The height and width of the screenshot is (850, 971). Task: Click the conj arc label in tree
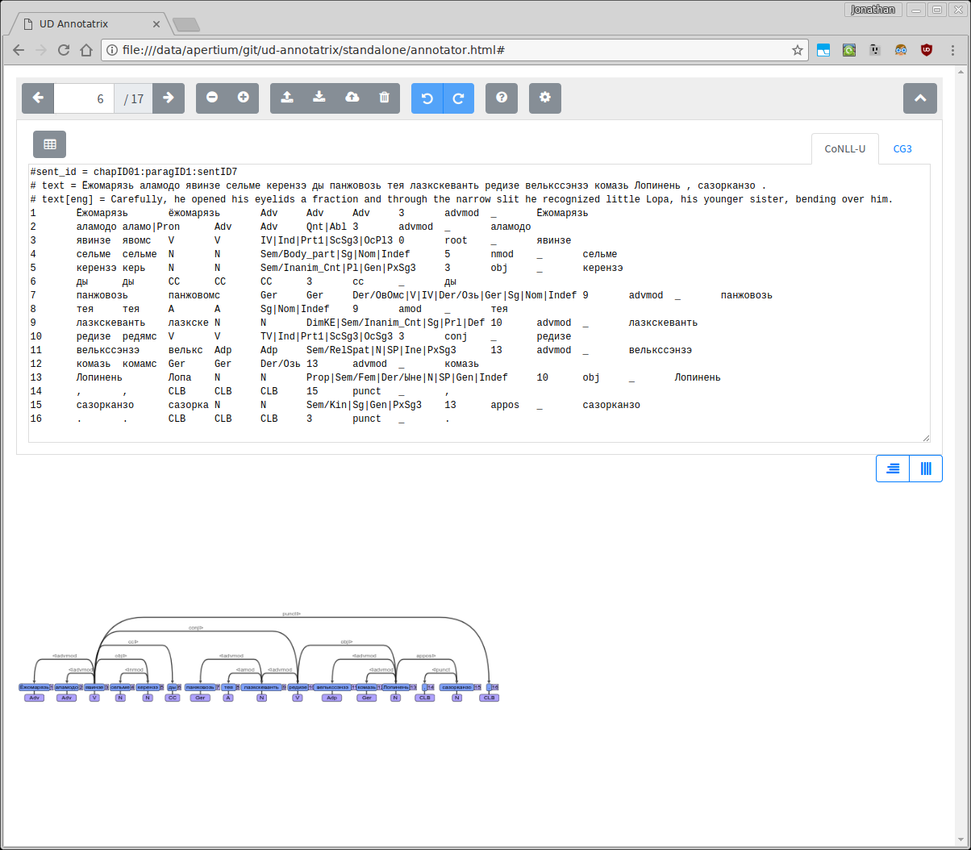[196, 627]
